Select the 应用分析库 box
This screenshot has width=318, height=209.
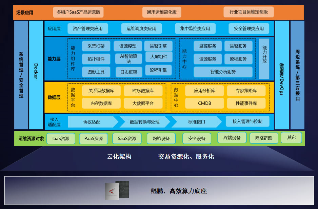tap(204, 90)
